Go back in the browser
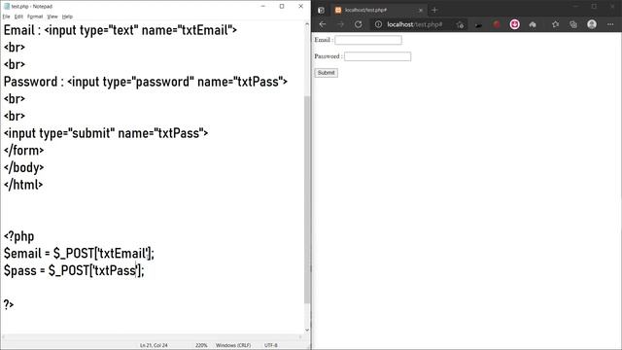622x350 pixels. pyautogui.click(x=323, y=24)
